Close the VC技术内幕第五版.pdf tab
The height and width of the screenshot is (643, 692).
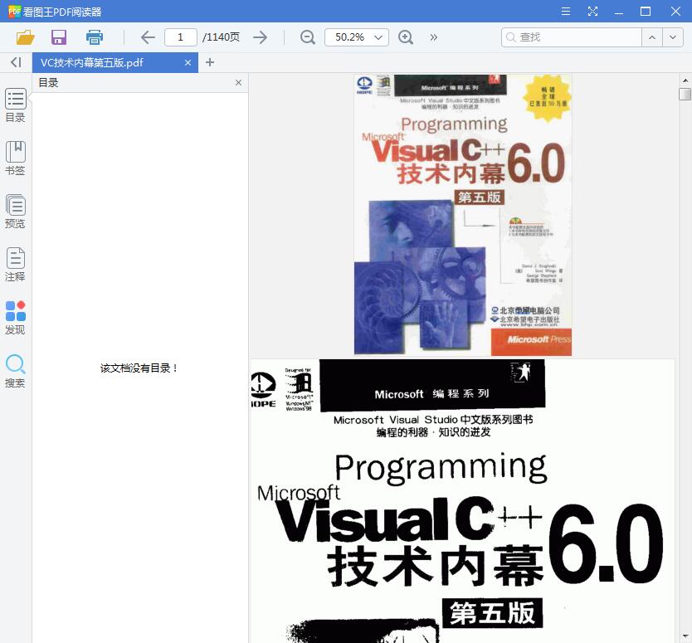point(188,63)
